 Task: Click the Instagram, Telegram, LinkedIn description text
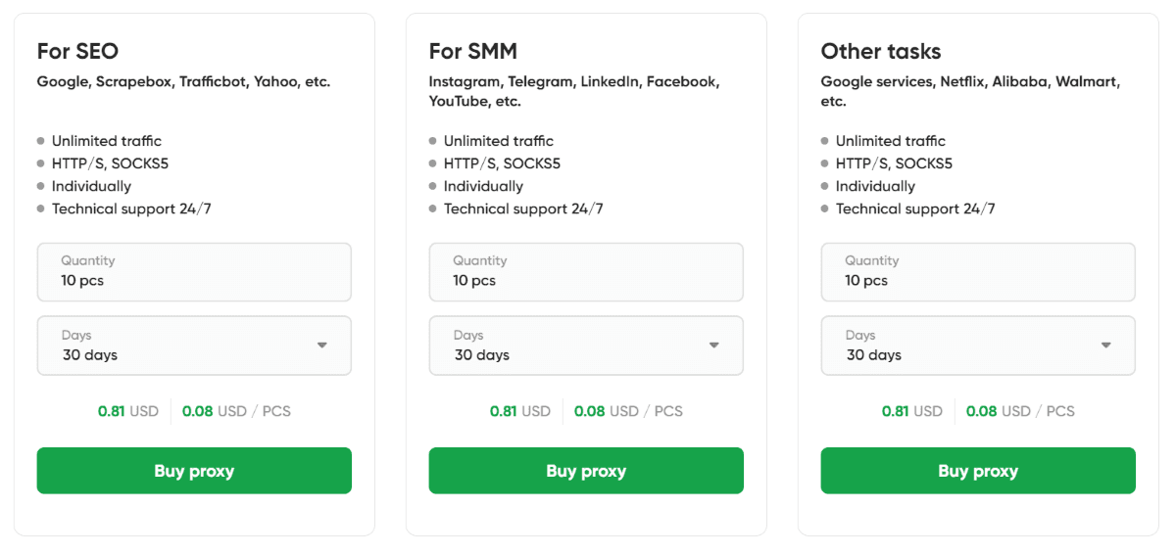point(574,91)
